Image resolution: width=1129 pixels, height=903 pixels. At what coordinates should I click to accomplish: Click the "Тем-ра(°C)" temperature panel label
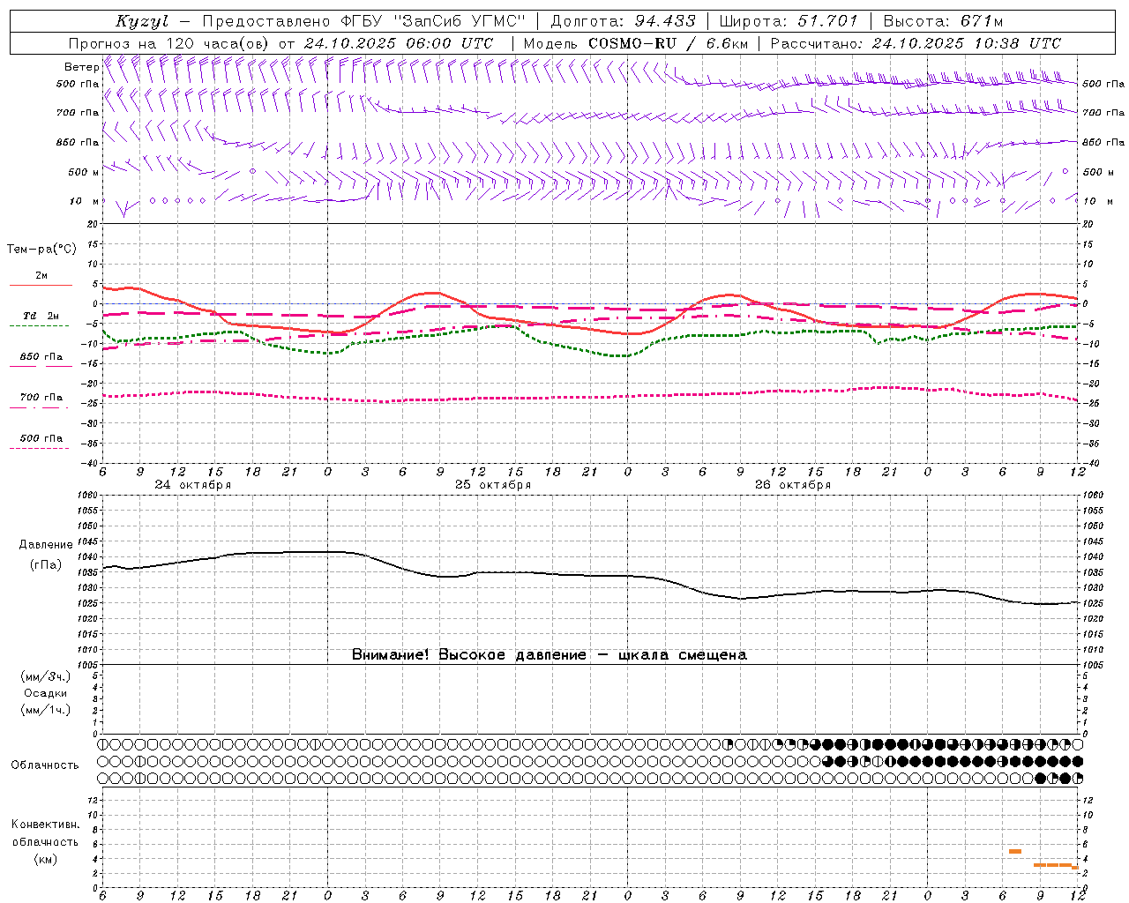click(41, 250)
